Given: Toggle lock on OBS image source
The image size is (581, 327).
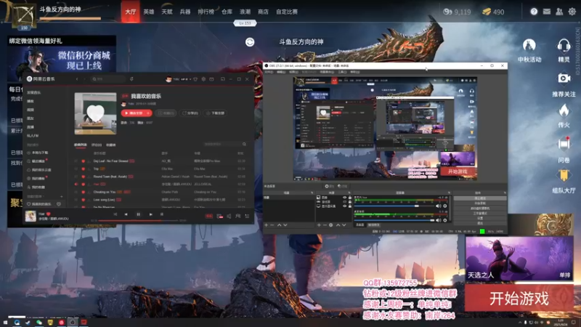Looking at the screenshot, I should coord(350,198).
